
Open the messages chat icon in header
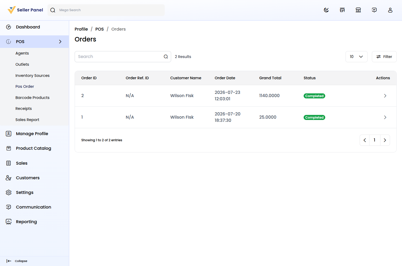[x=374, y=10]
